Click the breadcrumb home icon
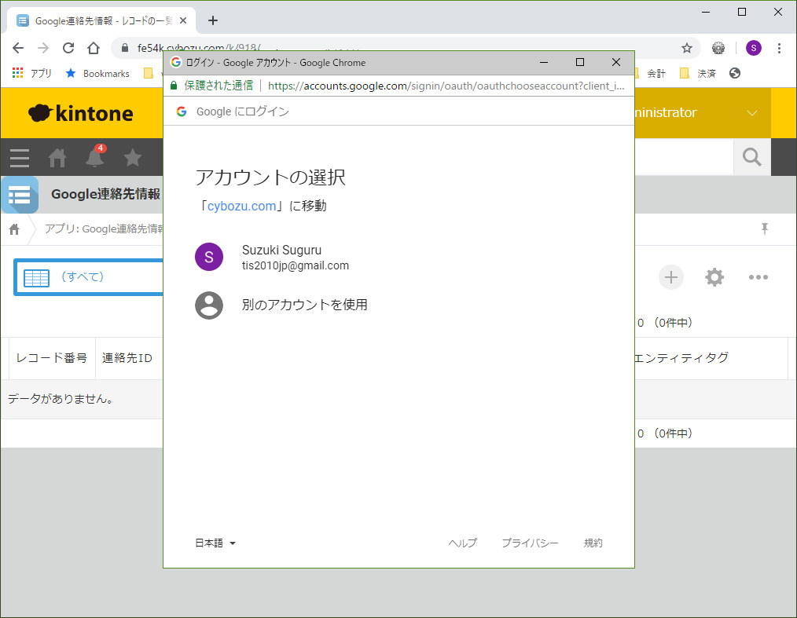Screen dimensions: 797x618 pos(14,229)
